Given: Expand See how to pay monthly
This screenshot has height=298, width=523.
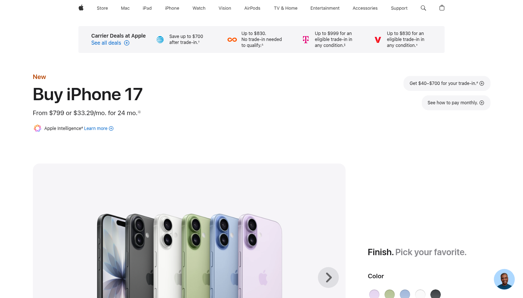Looking at the screenshot, I should [x=456, y=103].
